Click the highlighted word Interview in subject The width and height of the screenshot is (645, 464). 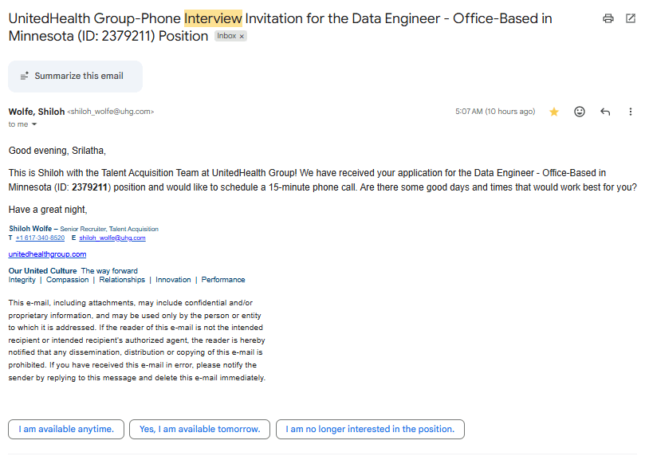point(213,18)
